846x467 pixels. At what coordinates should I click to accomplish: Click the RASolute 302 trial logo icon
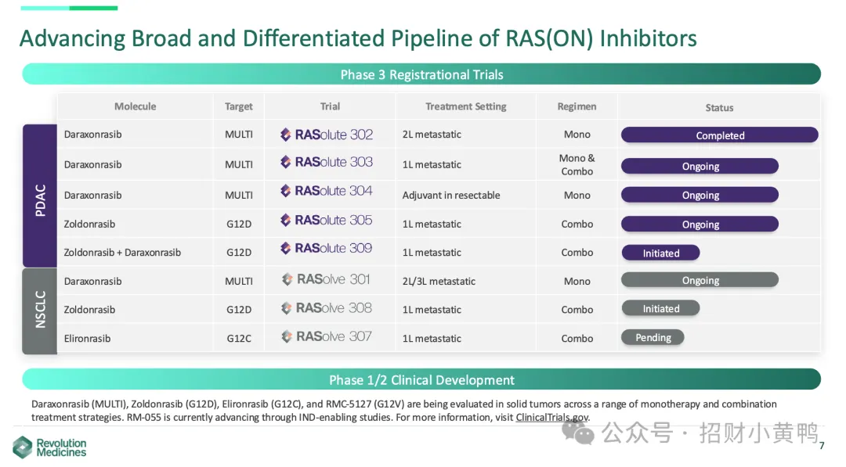[x=286, y=135]
